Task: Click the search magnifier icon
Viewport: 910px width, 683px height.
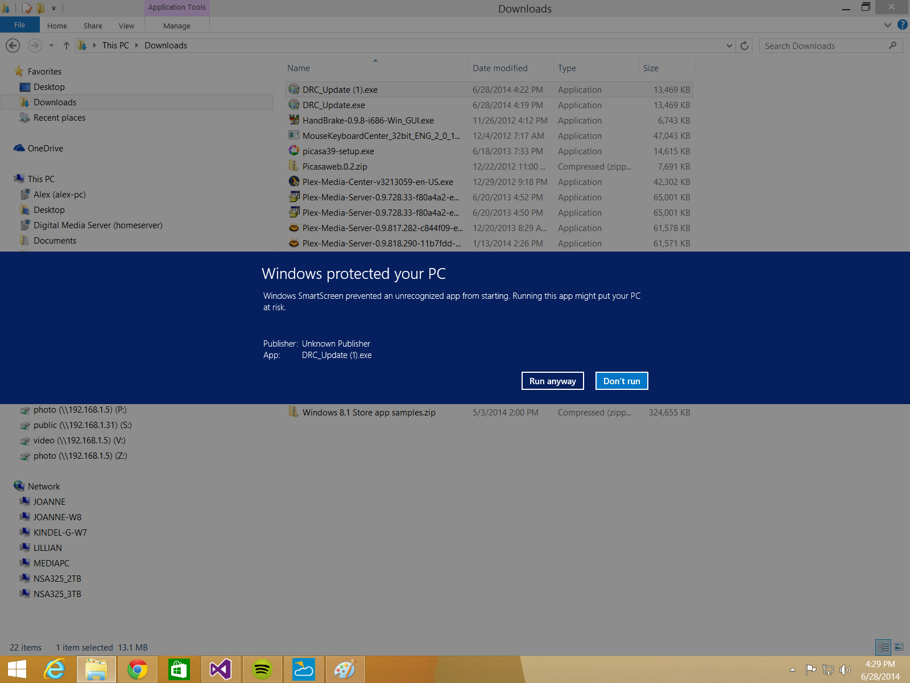Action: click(x=893, y=46)
